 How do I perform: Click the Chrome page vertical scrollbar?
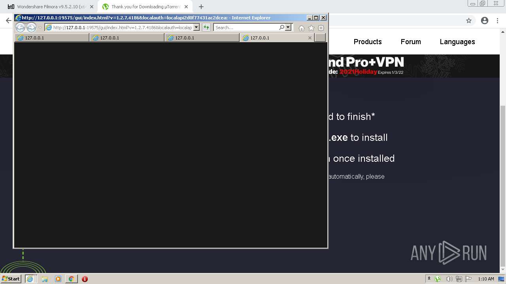(503, 185)
